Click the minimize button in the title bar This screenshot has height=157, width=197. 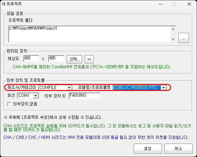160,4
